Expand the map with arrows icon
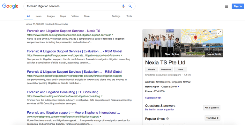The width and height of the screenshot is (245, 125). (x=219, y=33)
